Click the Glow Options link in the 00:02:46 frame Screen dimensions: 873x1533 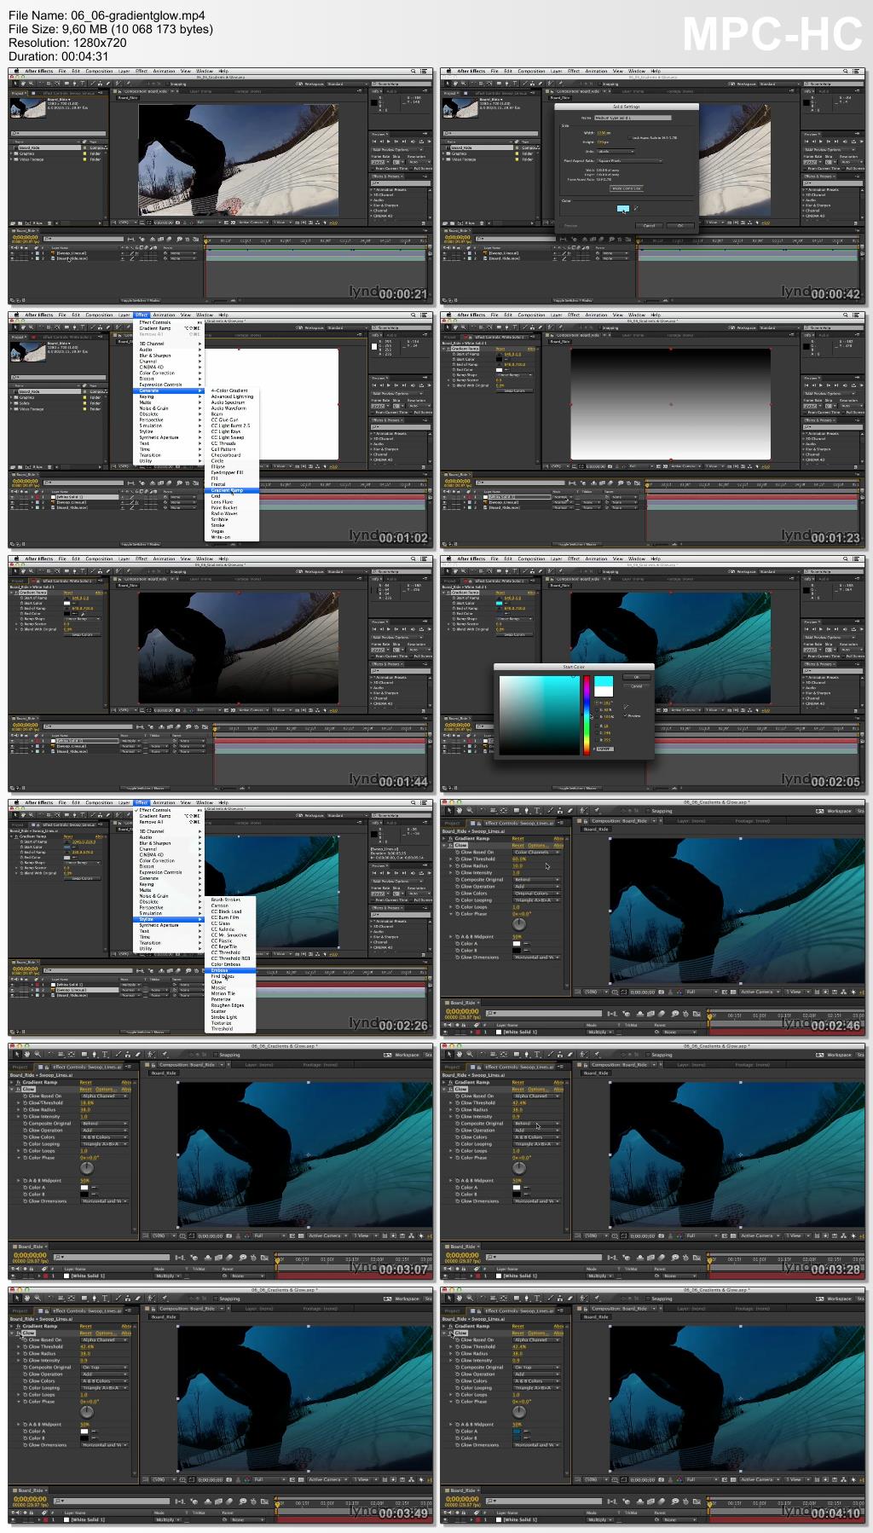[x=538, y=845]
